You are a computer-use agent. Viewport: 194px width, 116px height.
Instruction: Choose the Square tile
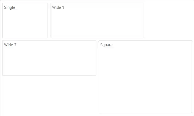click(x=145, y=77)
